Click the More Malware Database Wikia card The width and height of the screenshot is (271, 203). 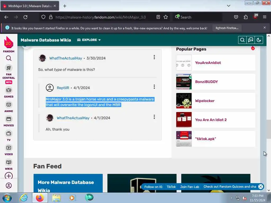[x=68, y=183]
